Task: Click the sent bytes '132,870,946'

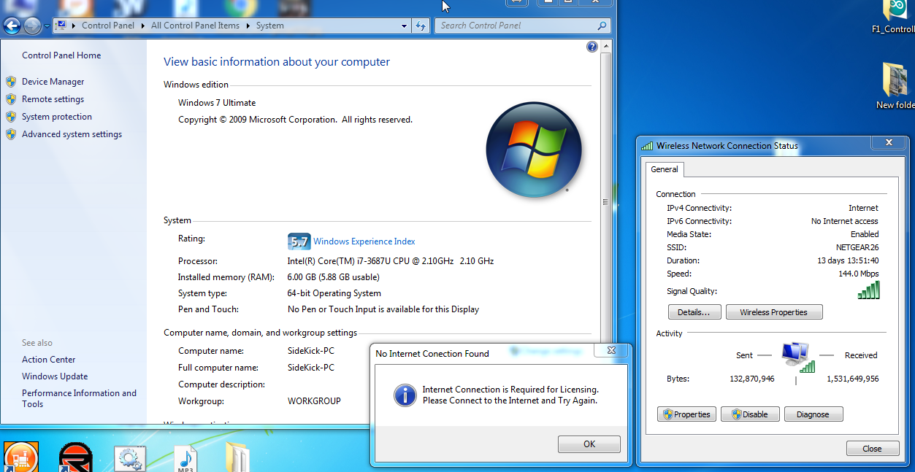Action: [752, 379]
